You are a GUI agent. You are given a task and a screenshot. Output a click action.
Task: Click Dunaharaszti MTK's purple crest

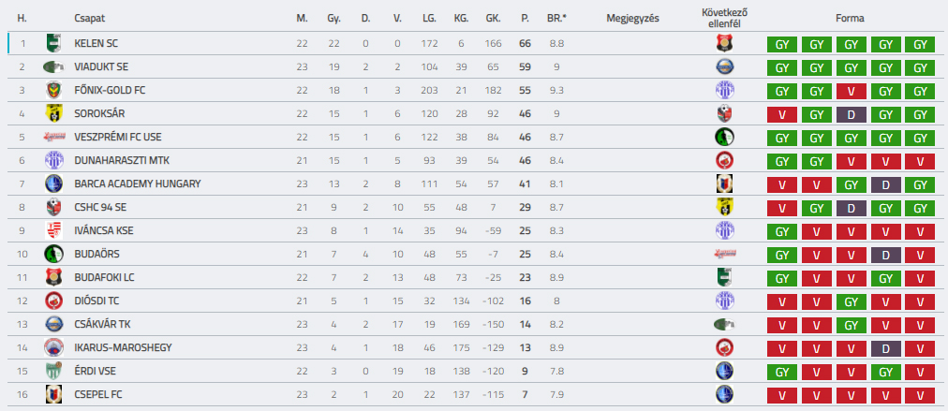coord(53,160)
